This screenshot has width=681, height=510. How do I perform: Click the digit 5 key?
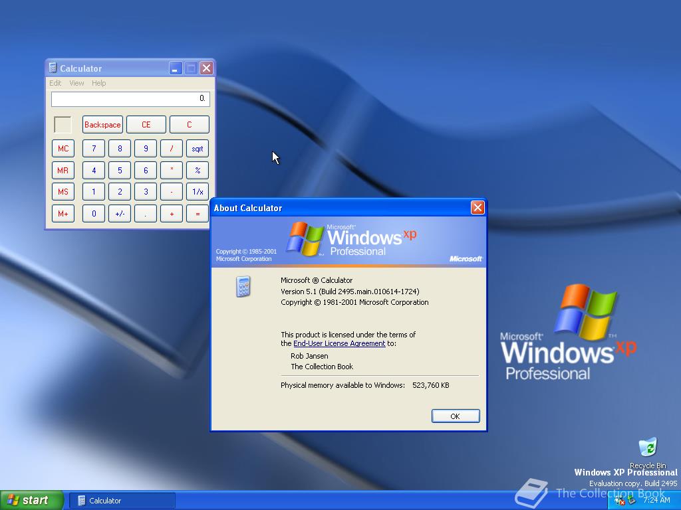tap(120, 170)
